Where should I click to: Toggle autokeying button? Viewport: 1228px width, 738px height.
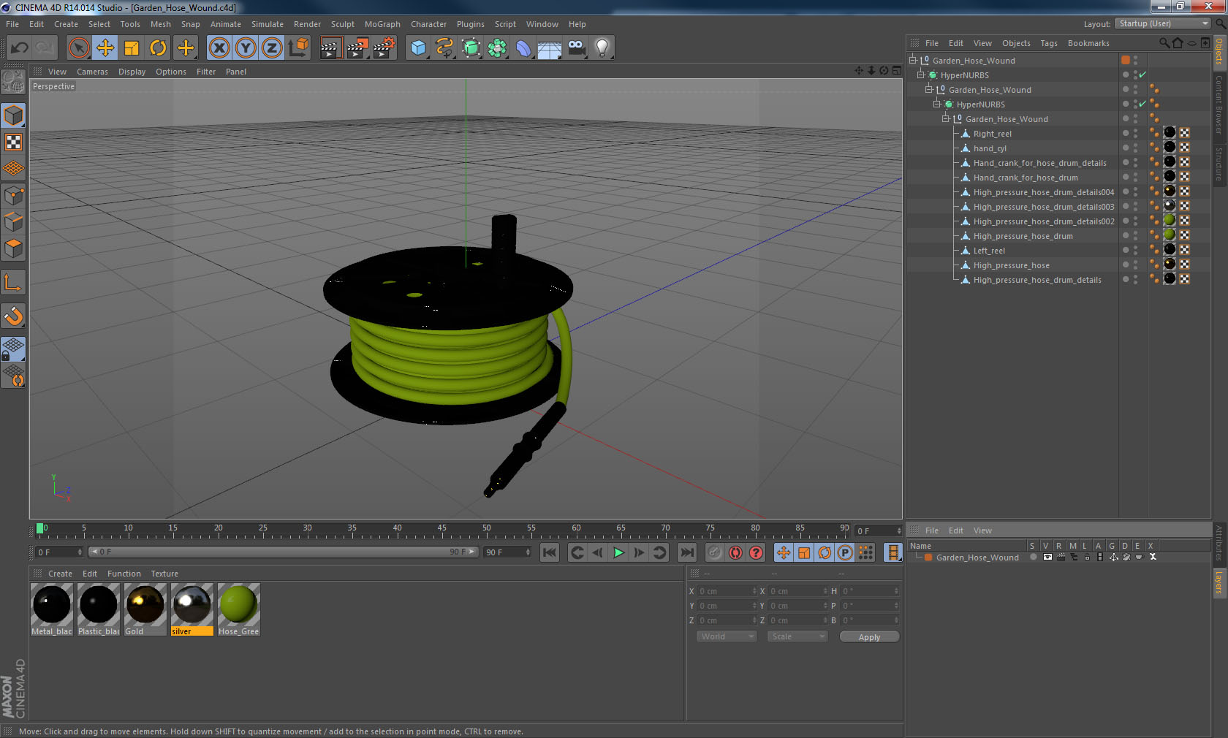click(x=735, y=552)
